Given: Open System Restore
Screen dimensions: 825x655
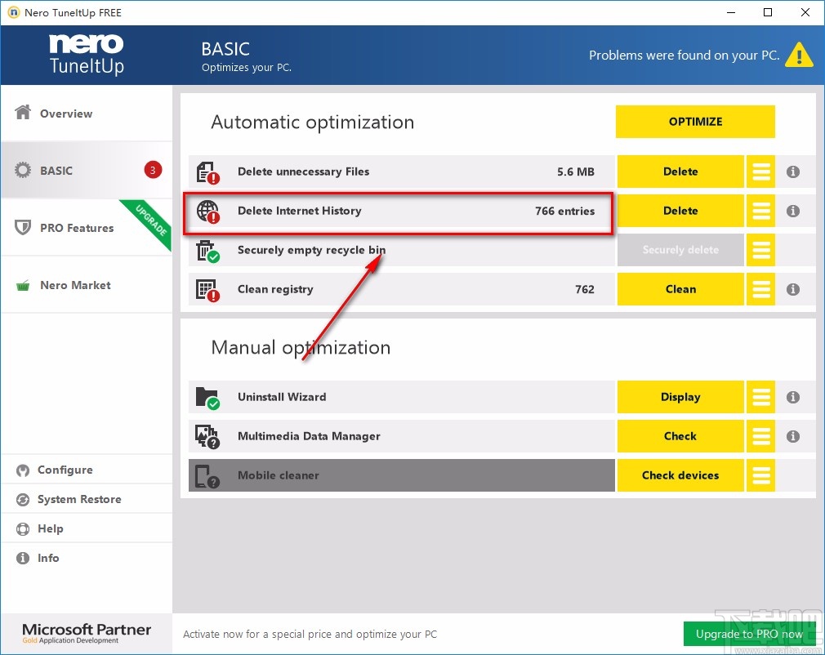Looking at the screenshot, I should (87, 499).
